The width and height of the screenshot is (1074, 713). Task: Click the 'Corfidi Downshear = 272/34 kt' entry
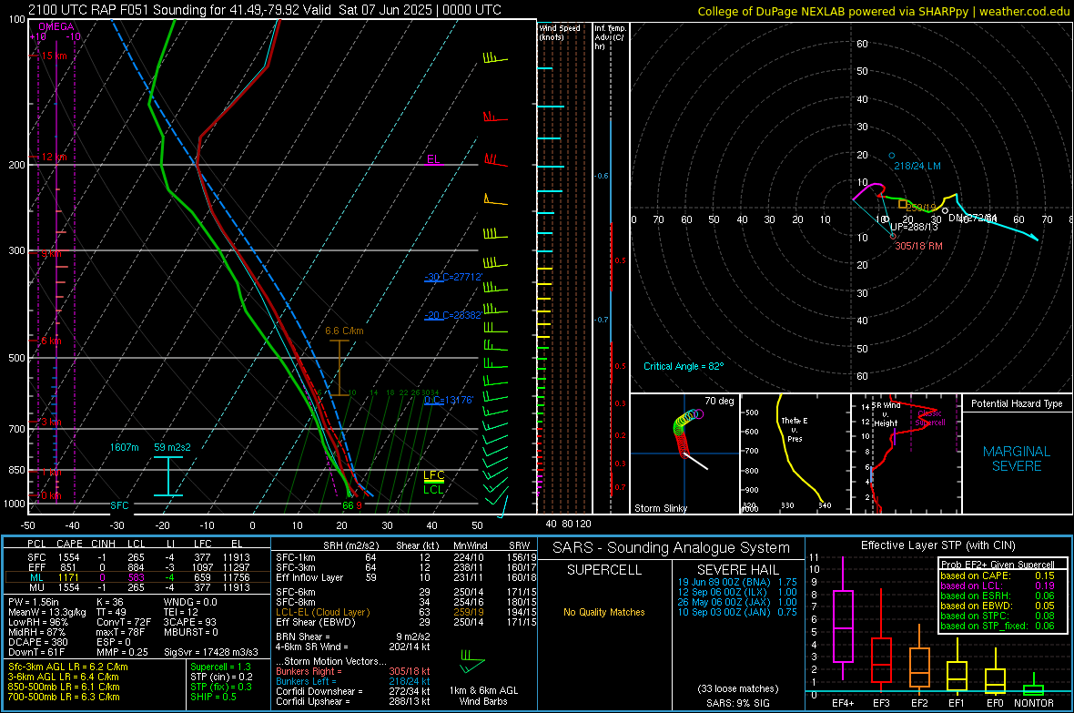353,691
